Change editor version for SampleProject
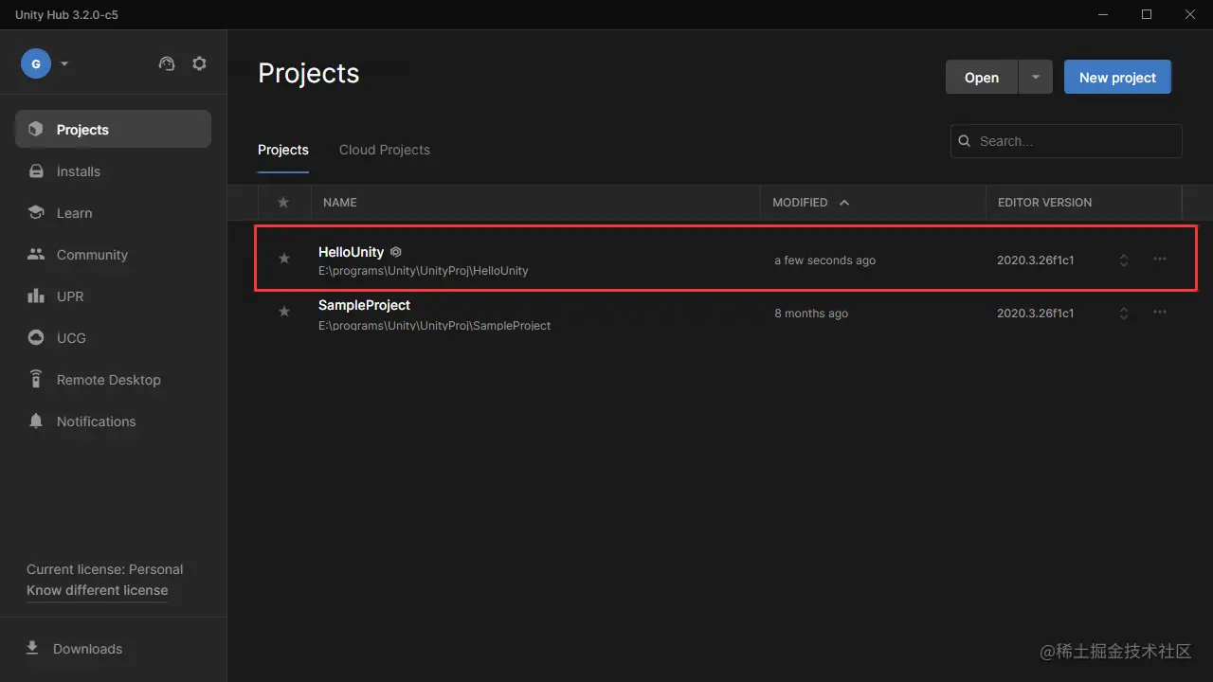The height and width of the screenshot is (682, 1213). [1124, 313]
